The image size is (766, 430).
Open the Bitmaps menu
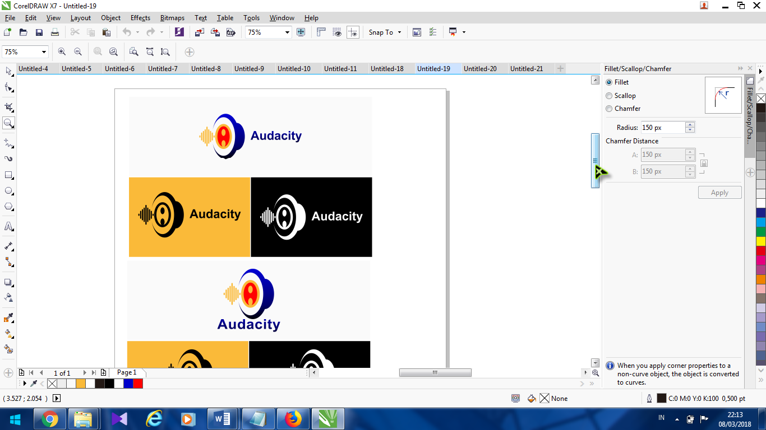tap(172, 18)
